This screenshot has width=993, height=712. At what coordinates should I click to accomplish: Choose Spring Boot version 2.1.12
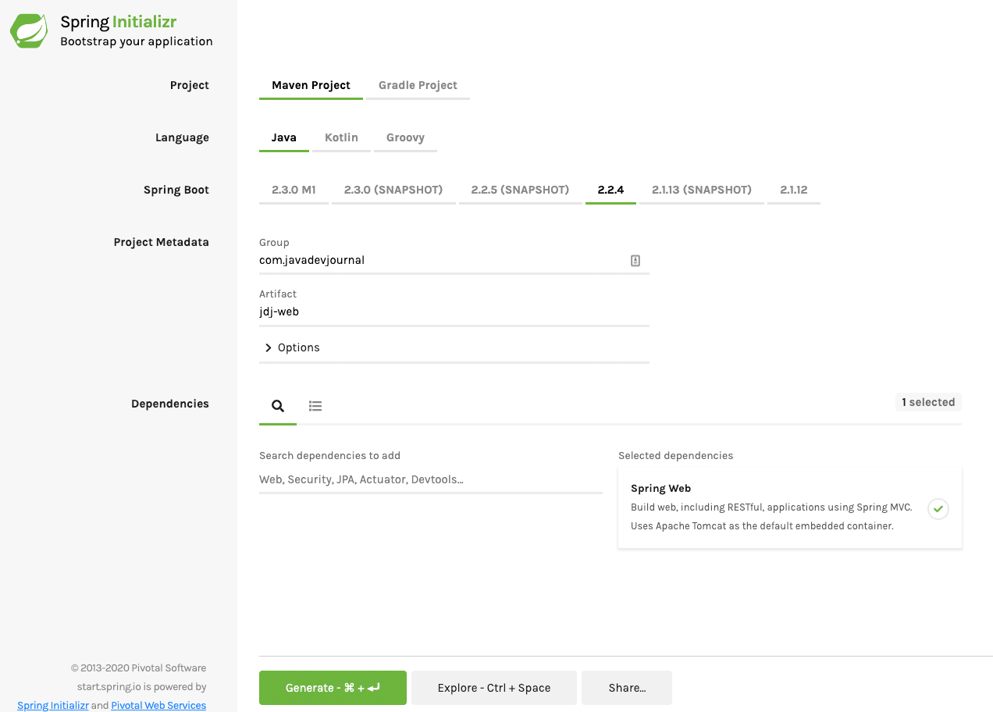(x=793, y=189)
